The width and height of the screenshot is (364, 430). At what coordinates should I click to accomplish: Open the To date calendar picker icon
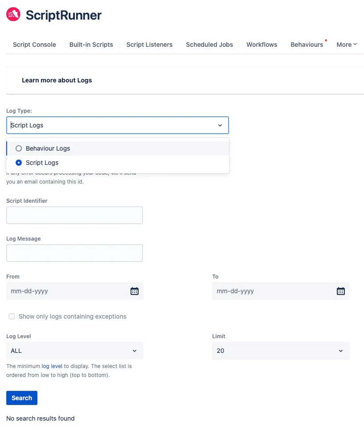click(x=341, y=291)
